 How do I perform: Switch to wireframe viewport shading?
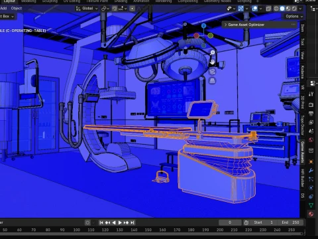(276, 9)
